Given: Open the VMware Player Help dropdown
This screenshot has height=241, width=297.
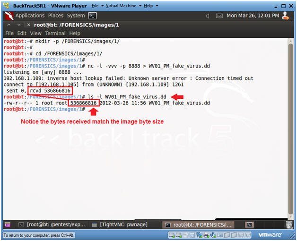Looking at the screenshot, I should tap(151, 6).
